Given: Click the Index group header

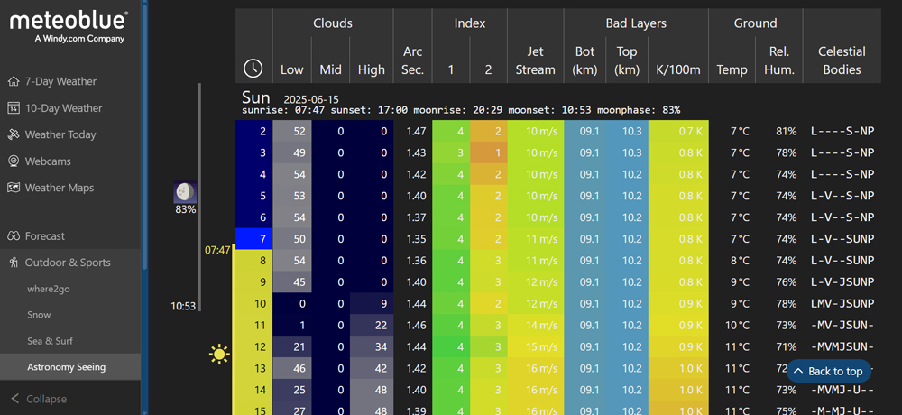Looking at the screenshot, I should point(469,23).
